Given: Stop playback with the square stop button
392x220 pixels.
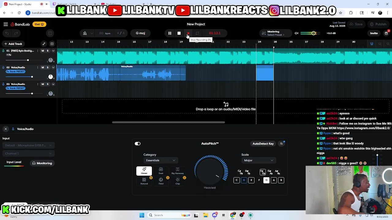Looking at the screenshot, I should pos(179,33).
